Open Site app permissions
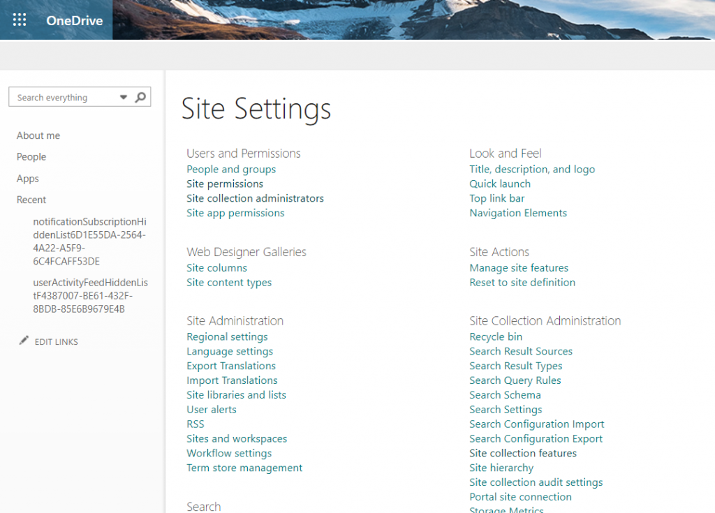Viewport: 715px width, 513px height. (235, 213)
